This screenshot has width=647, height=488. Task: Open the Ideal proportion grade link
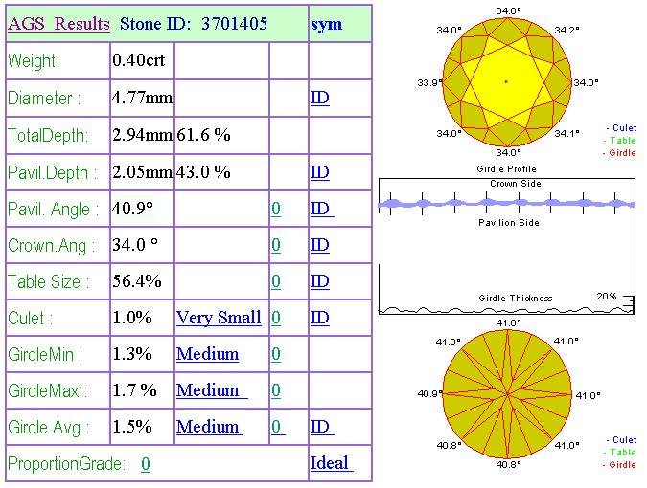click(332, 463)
